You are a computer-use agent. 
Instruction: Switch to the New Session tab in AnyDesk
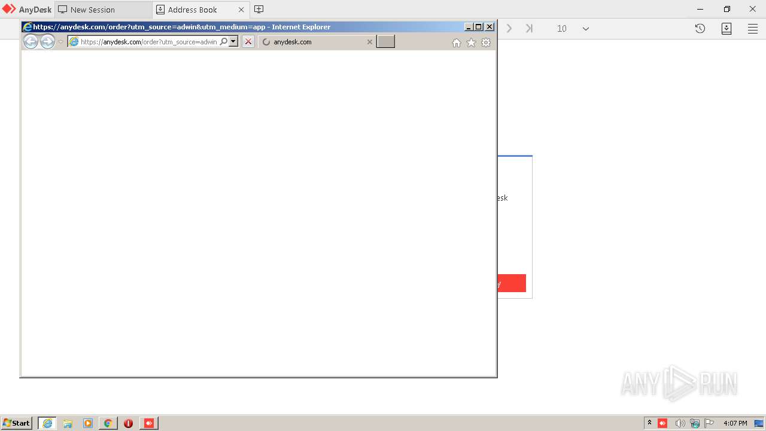pyautogui.click(x=103, y=10)
